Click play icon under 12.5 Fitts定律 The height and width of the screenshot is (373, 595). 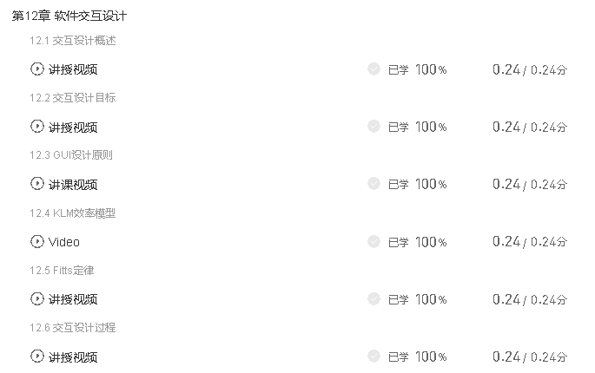[x=37, y=298]
